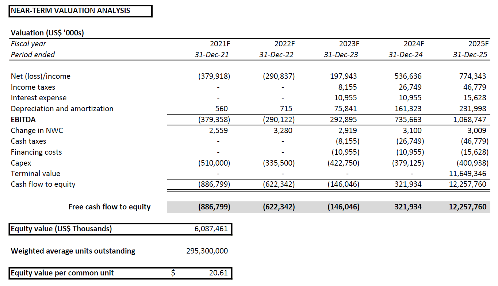This screenshot has width=498, height=286.
Task: Click the 2021F column header
Action: tap(220, 44)
